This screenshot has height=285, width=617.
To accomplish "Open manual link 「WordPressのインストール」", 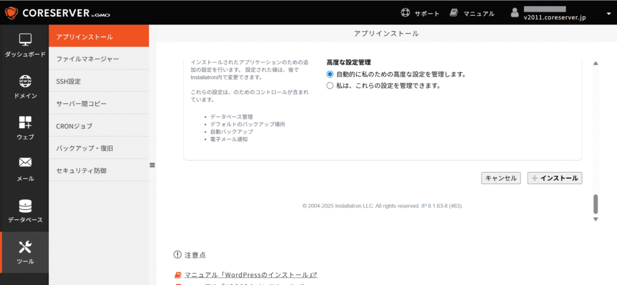I will tap(251, 275).
